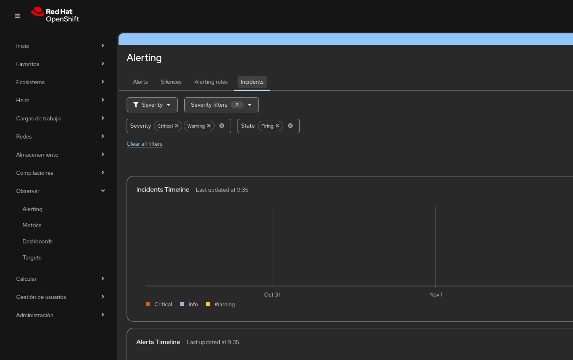
Task: Remove the Critical severity chip
Action: coord(177,126)
